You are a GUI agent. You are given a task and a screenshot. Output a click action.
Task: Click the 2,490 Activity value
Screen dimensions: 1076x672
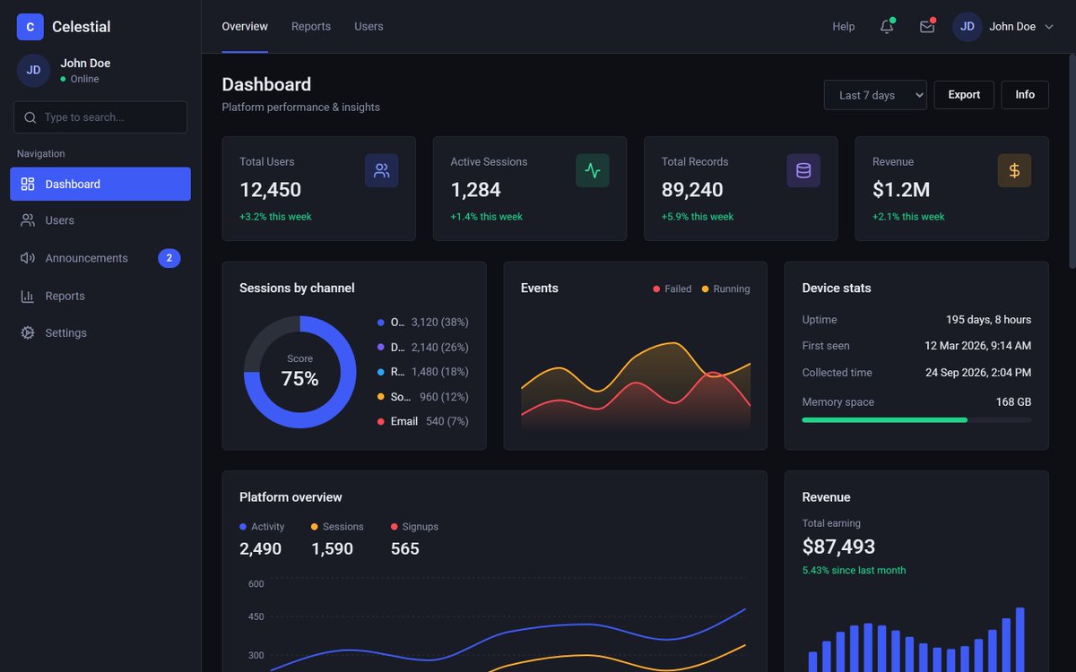click(x=260, y=549)
